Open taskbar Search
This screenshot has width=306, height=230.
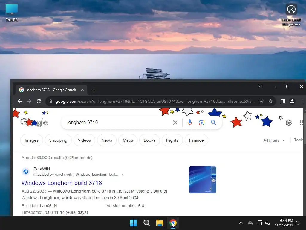coord(146,223)
